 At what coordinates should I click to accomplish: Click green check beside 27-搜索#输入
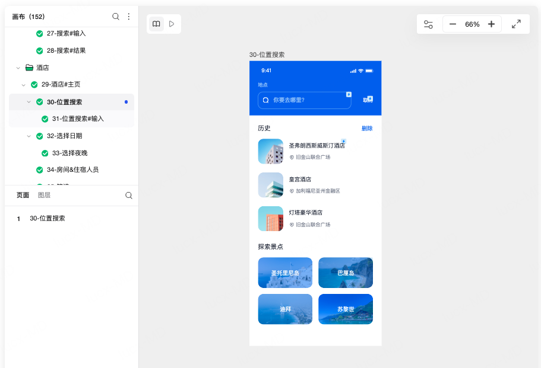coord(40,33)
